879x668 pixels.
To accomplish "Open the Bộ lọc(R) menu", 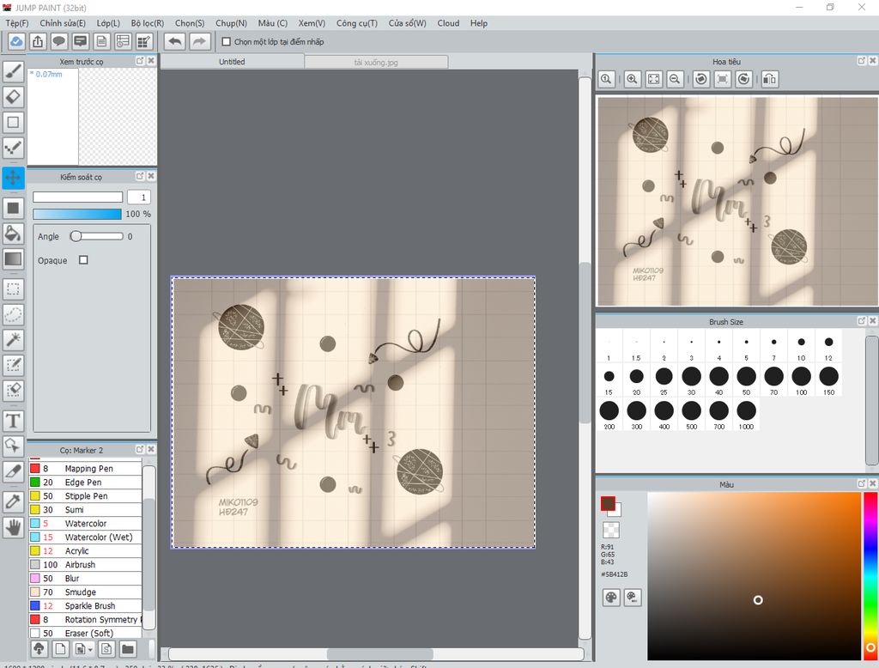I will coord(148,23).
